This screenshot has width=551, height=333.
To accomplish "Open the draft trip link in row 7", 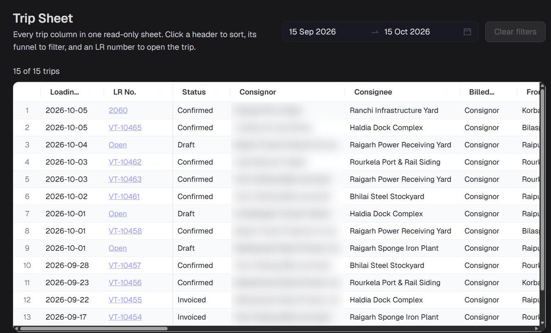I will 118,214.
